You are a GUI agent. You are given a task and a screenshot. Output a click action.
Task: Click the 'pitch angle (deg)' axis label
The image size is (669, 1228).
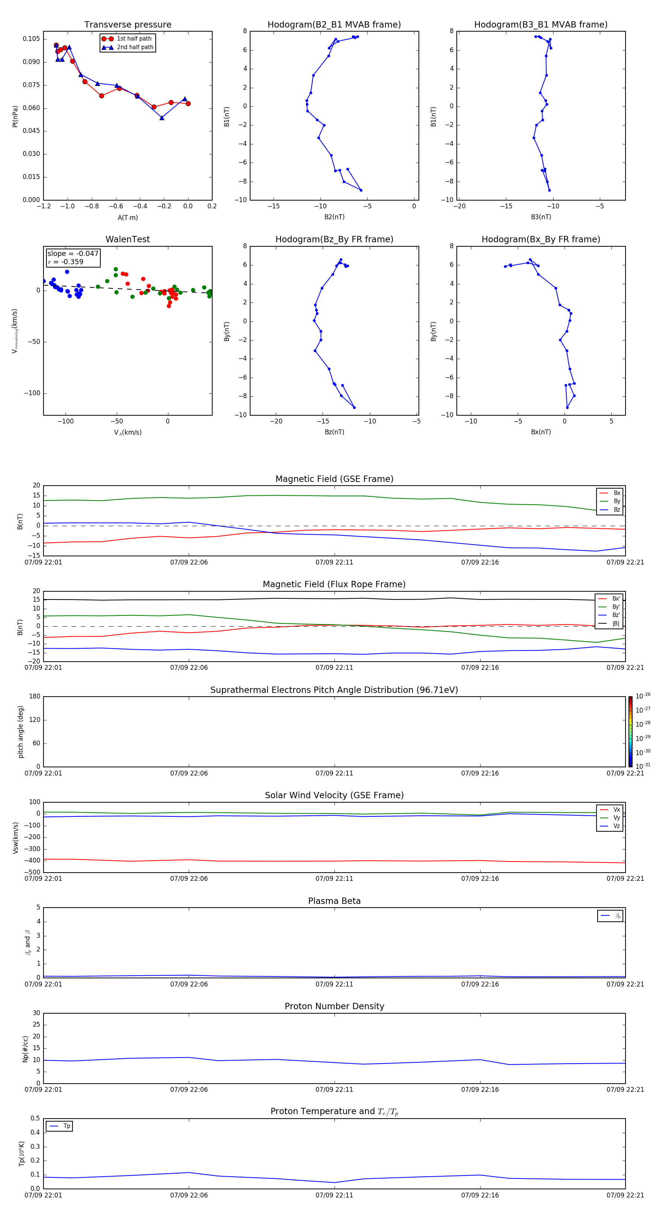(20, 732)
